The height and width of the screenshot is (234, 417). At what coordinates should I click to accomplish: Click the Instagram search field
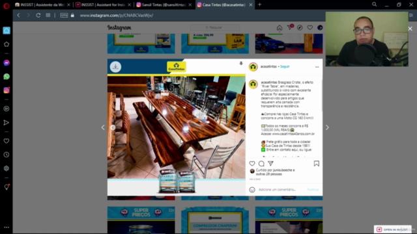(x=215, y=27)
